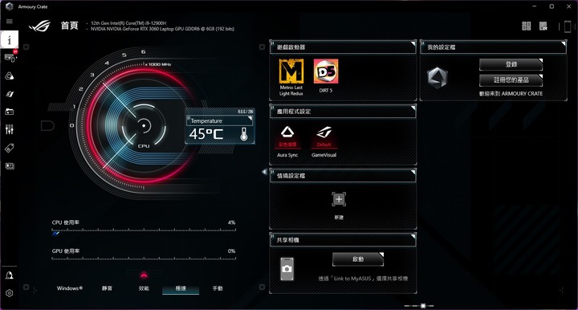This screenshot has width=578, height=310.
Task: Switch to grid layout view icon
Action: click(x=526, y=26)
